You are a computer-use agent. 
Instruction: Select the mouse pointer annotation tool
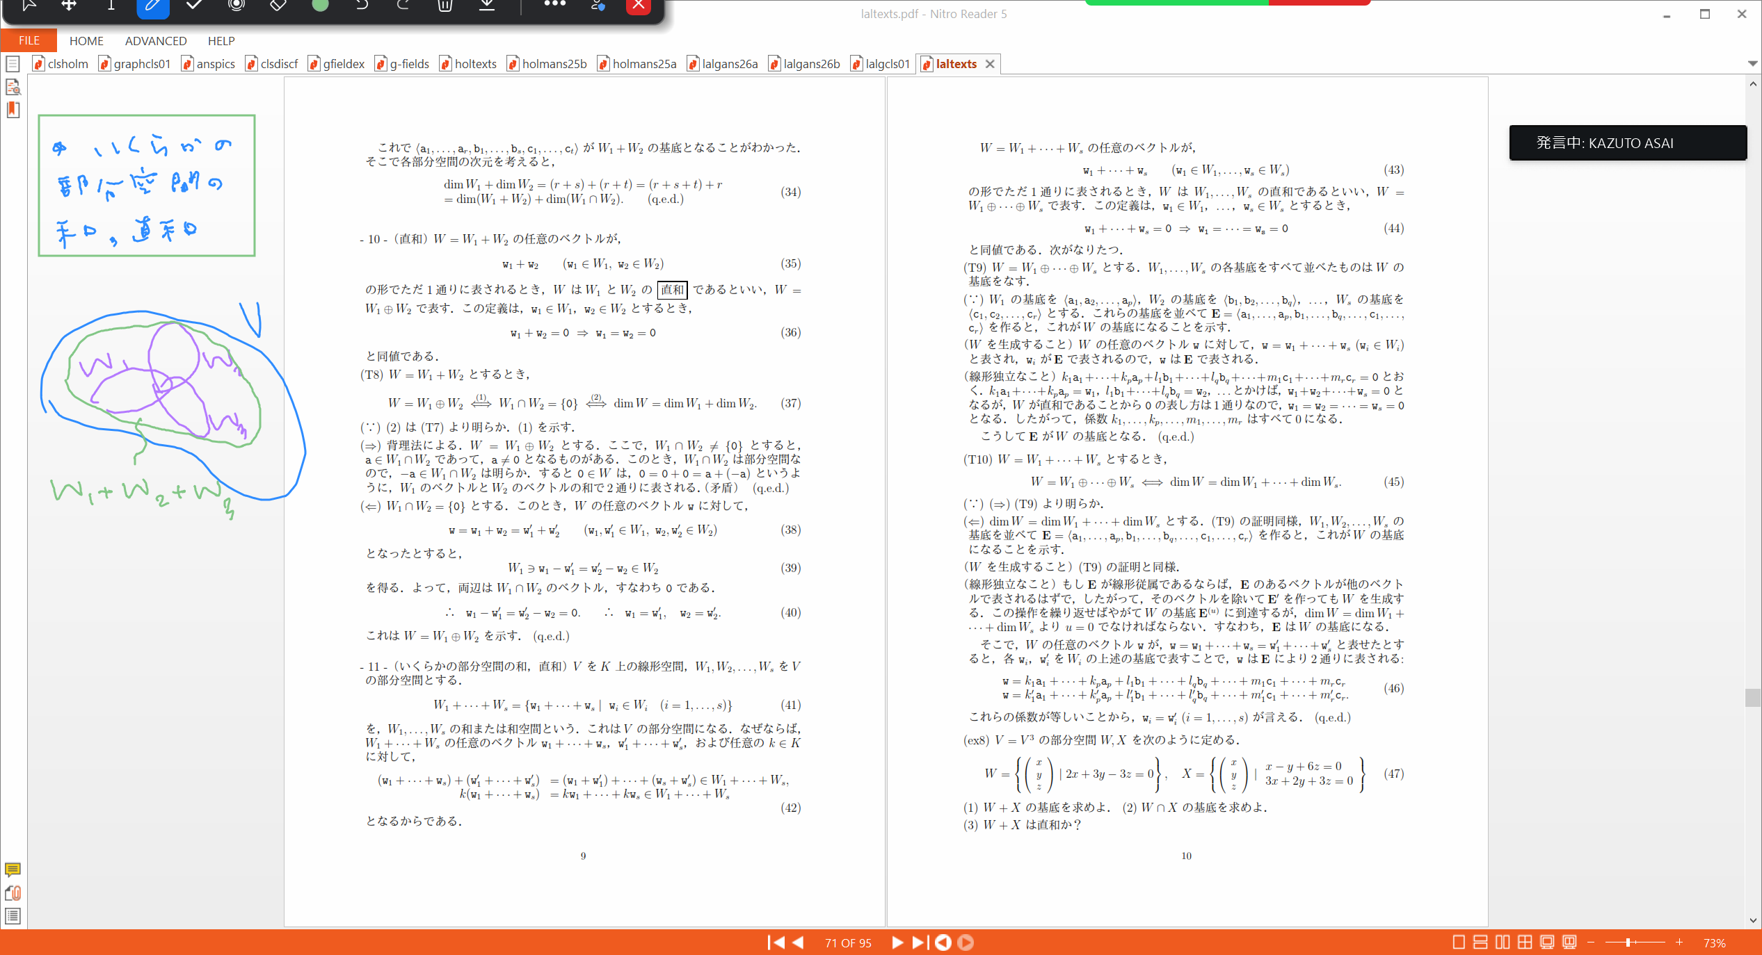point(28,6)
